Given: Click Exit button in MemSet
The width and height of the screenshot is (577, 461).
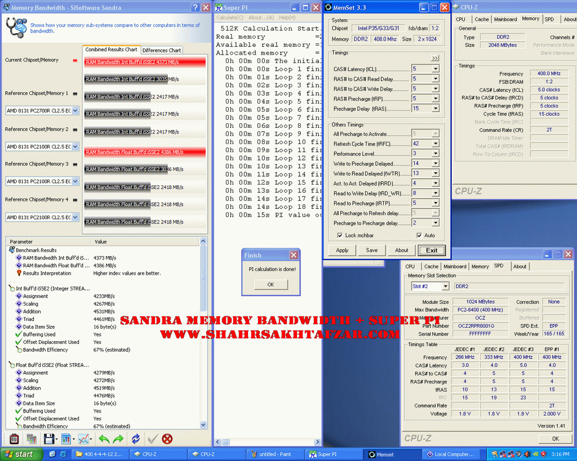Looking at the screenshot, I should click(x=432, y=250).
